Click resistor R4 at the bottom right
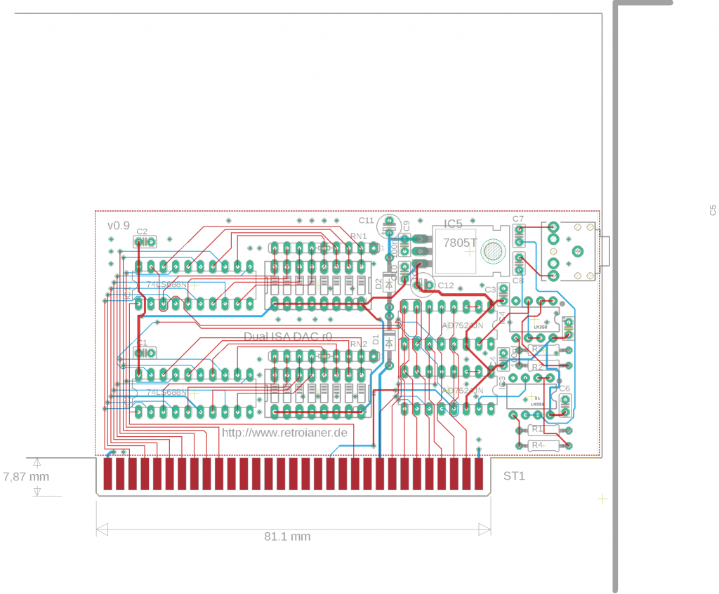The width and height of the screenshot is (719, 594). pos(539,445)
